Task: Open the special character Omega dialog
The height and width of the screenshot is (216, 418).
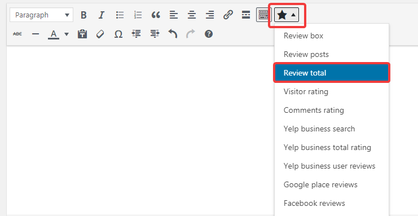Action: tap(118, 34)
